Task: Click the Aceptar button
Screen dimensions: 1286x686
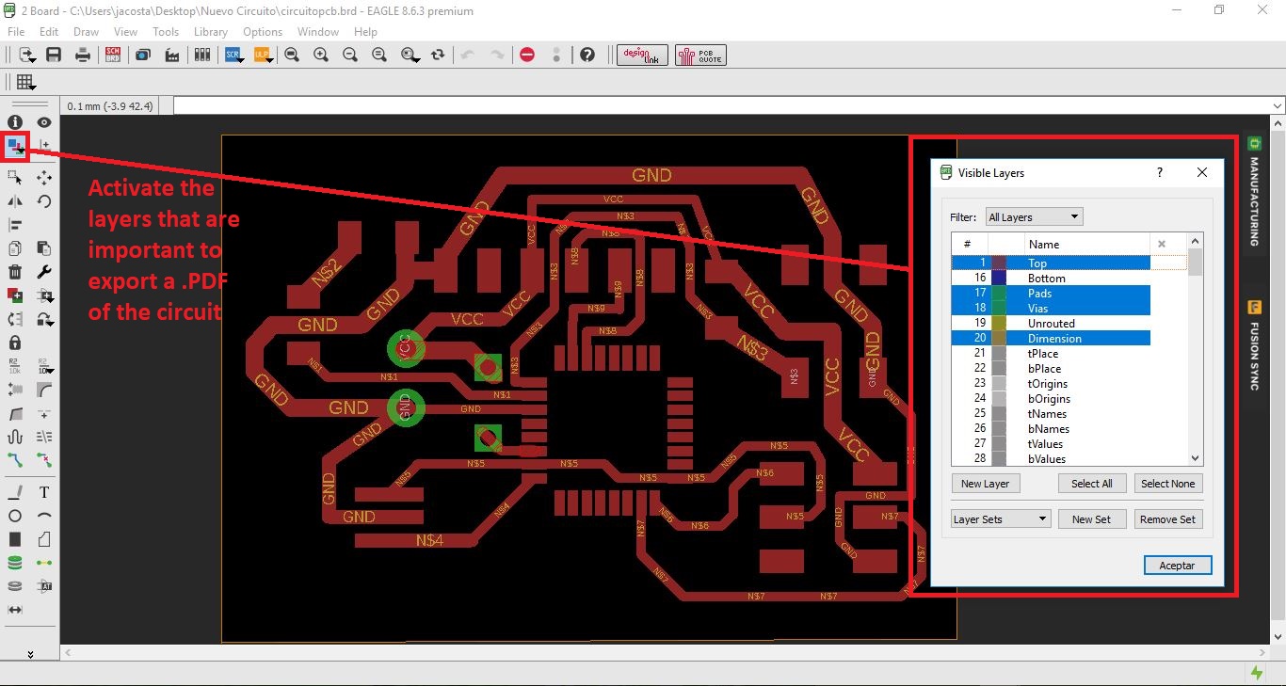Action: click(1177, 566)
